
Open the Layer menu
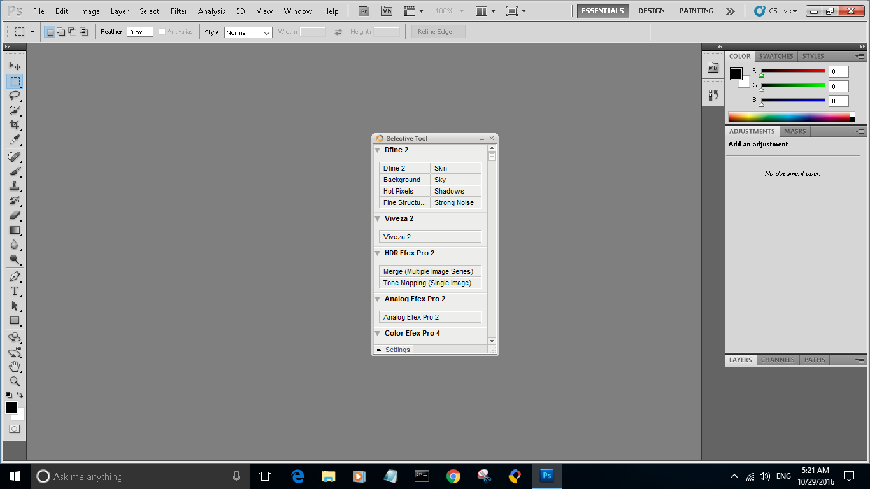click(x=120, y=11)
